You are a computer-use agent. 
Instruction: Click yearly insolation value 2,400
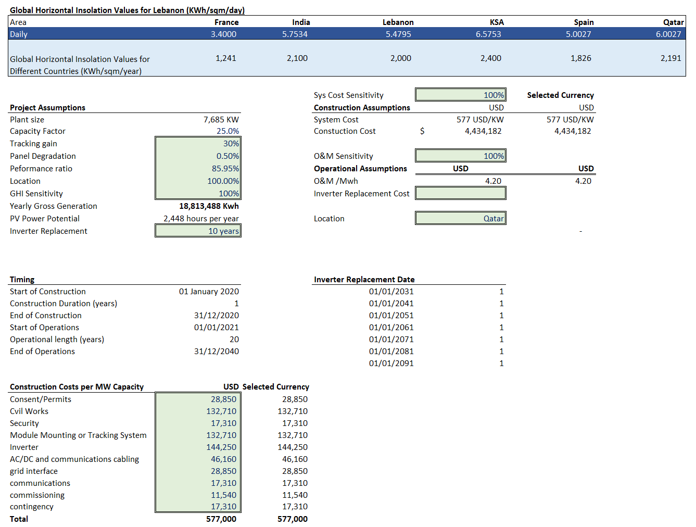tap(491, 58)
